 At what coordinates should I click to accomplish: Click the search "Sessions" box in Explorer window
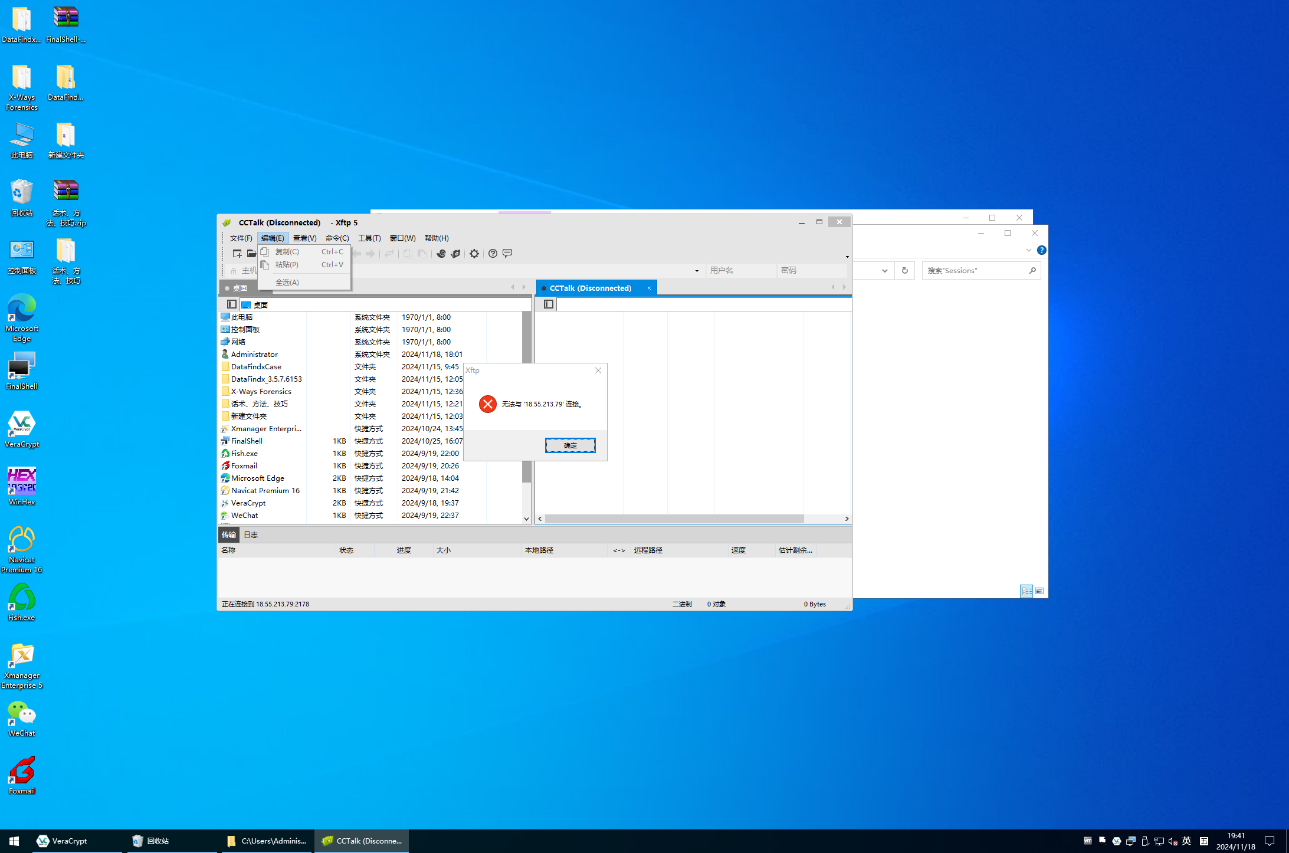[981, 271]
